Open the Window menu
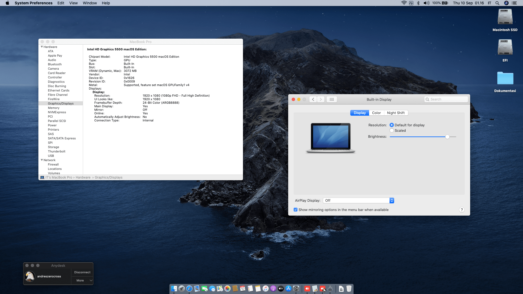The width and height of the screenshot is (523, 294). pyautogui.click(x=90, y=3)
